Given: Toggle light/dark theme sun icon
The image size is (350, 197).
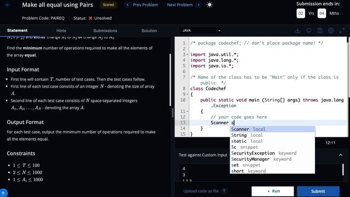Looking at the screenshot, I should [209, 5].
